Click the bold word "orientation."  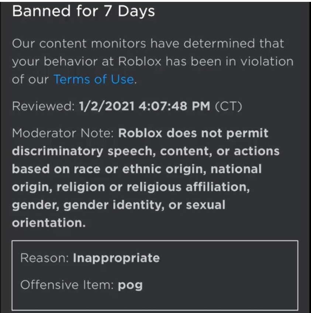[x=48, y=223]
